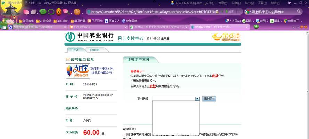This screenshot has width=309, height=139.
Task: Click the 检测证书 button
Action: point(209,99)
